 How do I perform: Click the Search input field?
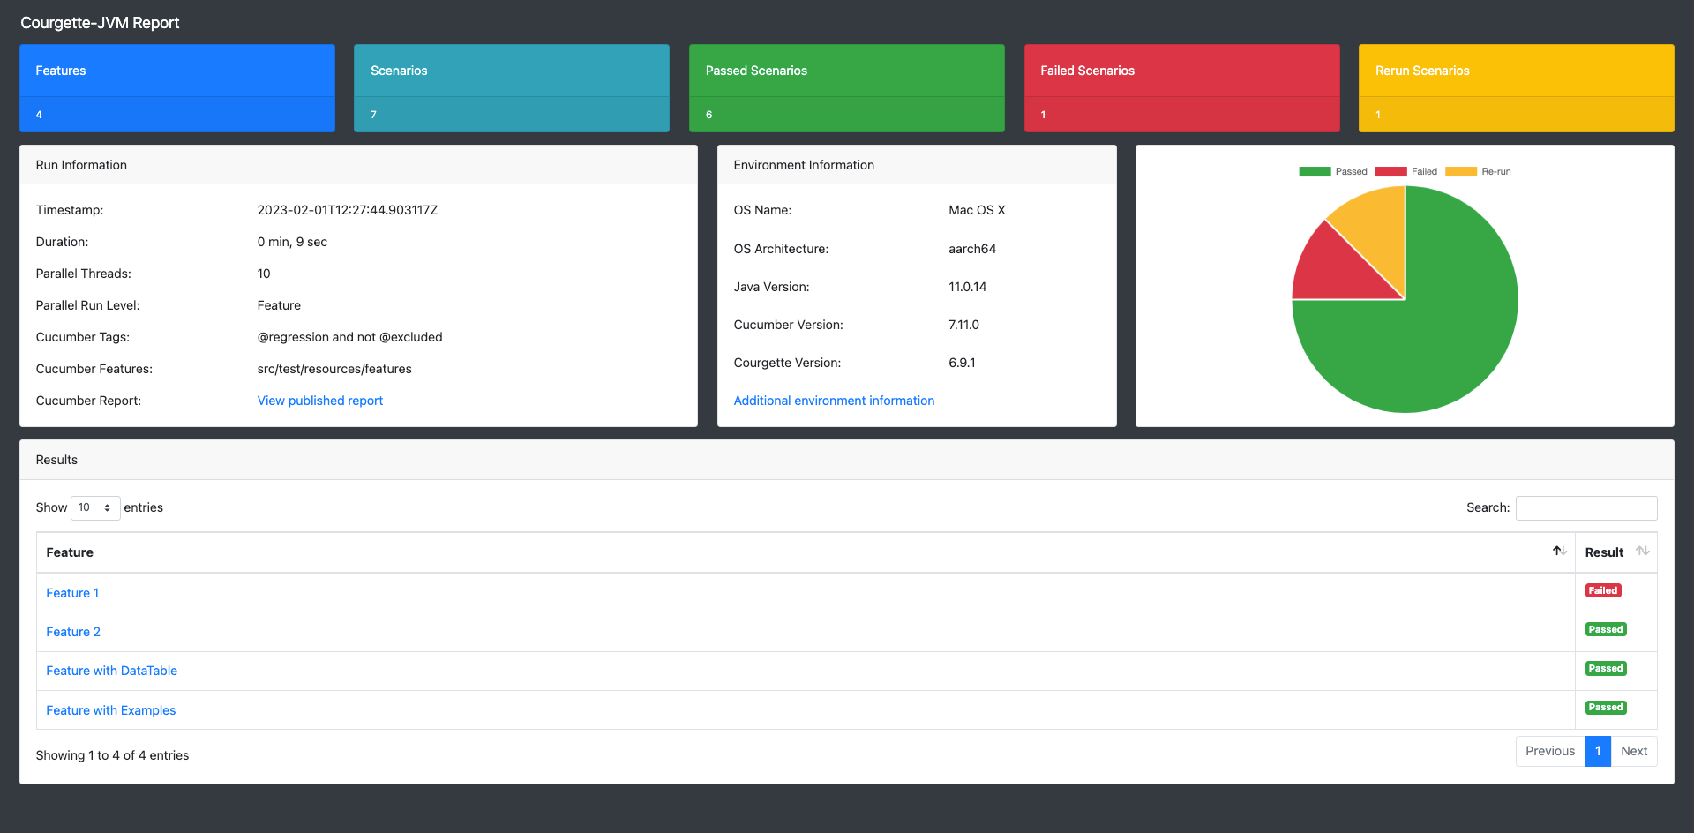point(1586,508)
